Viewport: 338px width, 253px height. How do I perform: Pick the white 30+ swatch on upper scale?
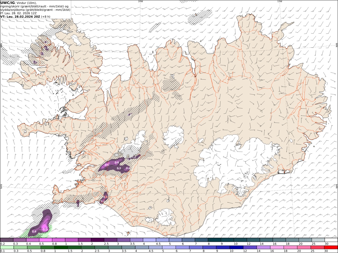(x=331, y=240)
